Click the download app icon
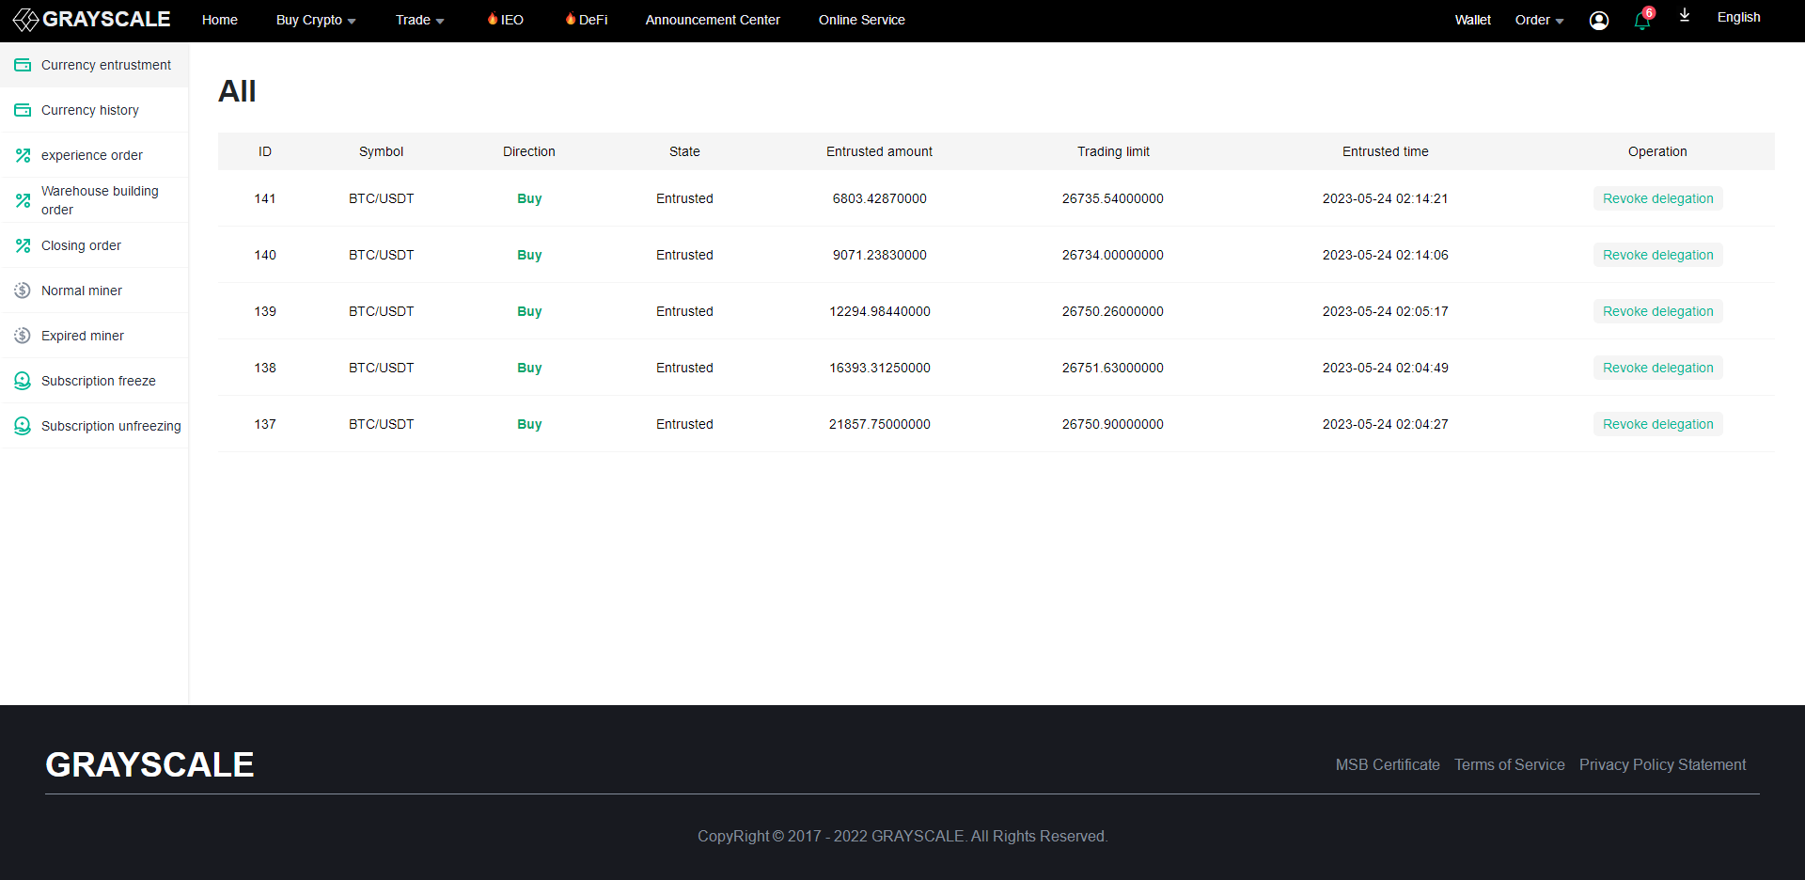1805x880 pixels. pos(1685,16)
